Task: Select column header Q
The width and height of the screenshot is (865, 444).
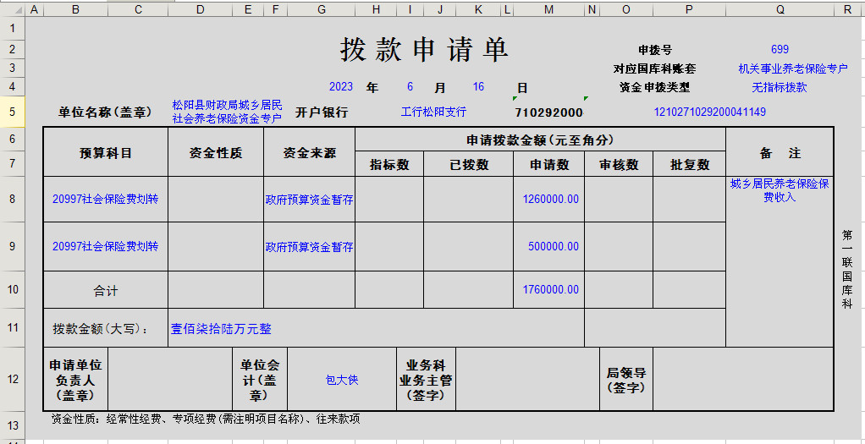Action: click(780, 9)
